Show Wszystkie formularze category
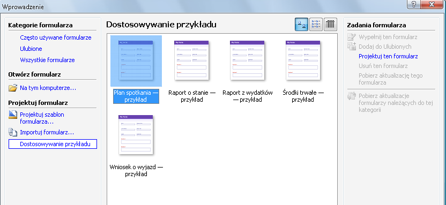The height and width of the screenshot is (205, 446). 48,60
